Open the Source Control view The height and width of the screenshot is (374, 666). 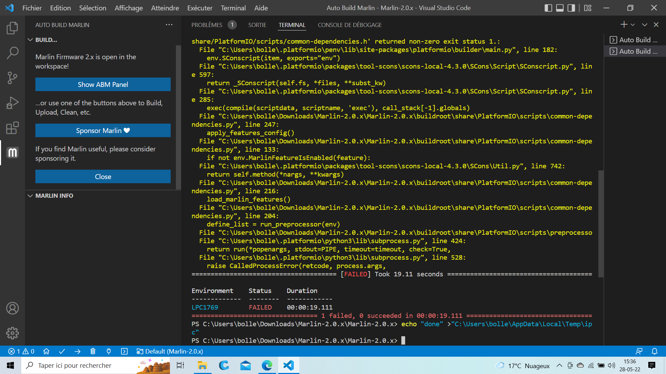coord(12,78)
